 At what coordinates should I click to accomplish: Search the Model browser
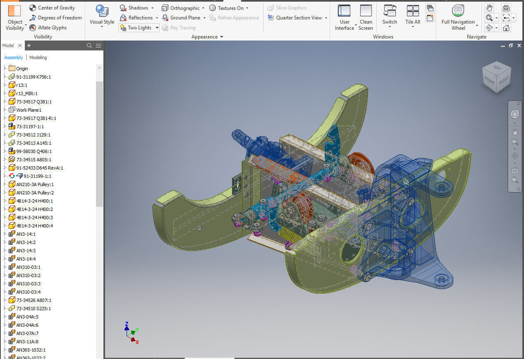click(89, 45)
